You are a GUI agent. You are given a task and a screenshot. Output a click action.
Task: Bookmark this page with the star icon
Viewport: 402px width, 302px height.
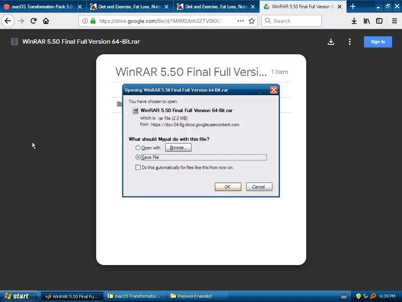click(x=252, y=21)
